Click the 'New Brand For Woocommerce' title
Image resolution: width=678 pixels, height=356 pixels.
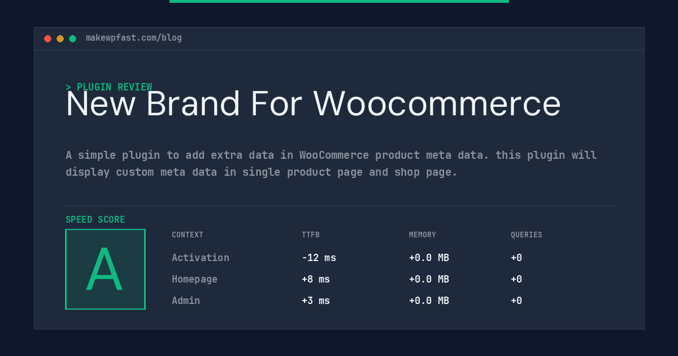tap(313, 104)
